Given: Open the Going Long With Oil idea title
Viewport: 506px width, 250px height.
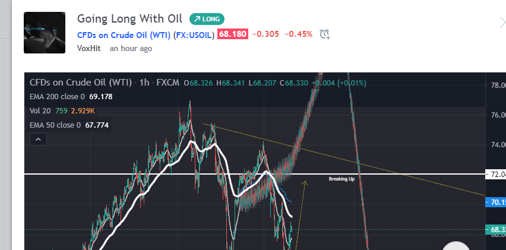Looking at the screenshot, I should pos(131,19).
